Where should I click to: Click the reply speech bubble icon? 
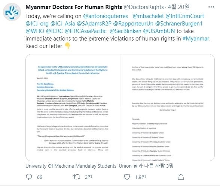tap(29, 177)
